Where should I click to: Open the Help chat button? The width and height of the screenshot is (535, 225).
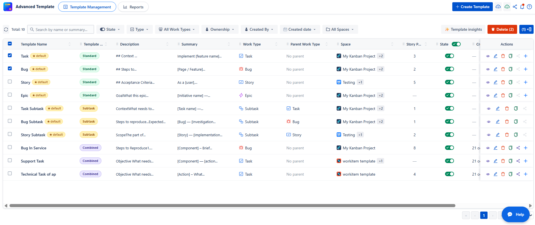point(516,214)
